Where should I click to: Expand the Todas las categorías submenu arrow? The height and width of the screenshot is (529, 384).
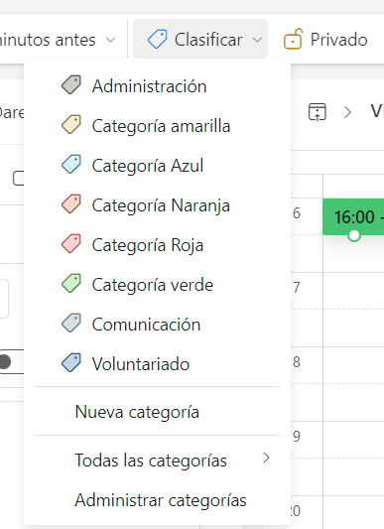click(x=267, y=458)
